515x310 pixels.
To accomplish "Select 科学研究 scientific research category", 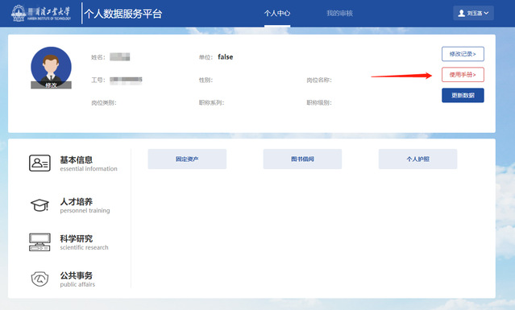I will pyautogui.click(x=84, y=242).
